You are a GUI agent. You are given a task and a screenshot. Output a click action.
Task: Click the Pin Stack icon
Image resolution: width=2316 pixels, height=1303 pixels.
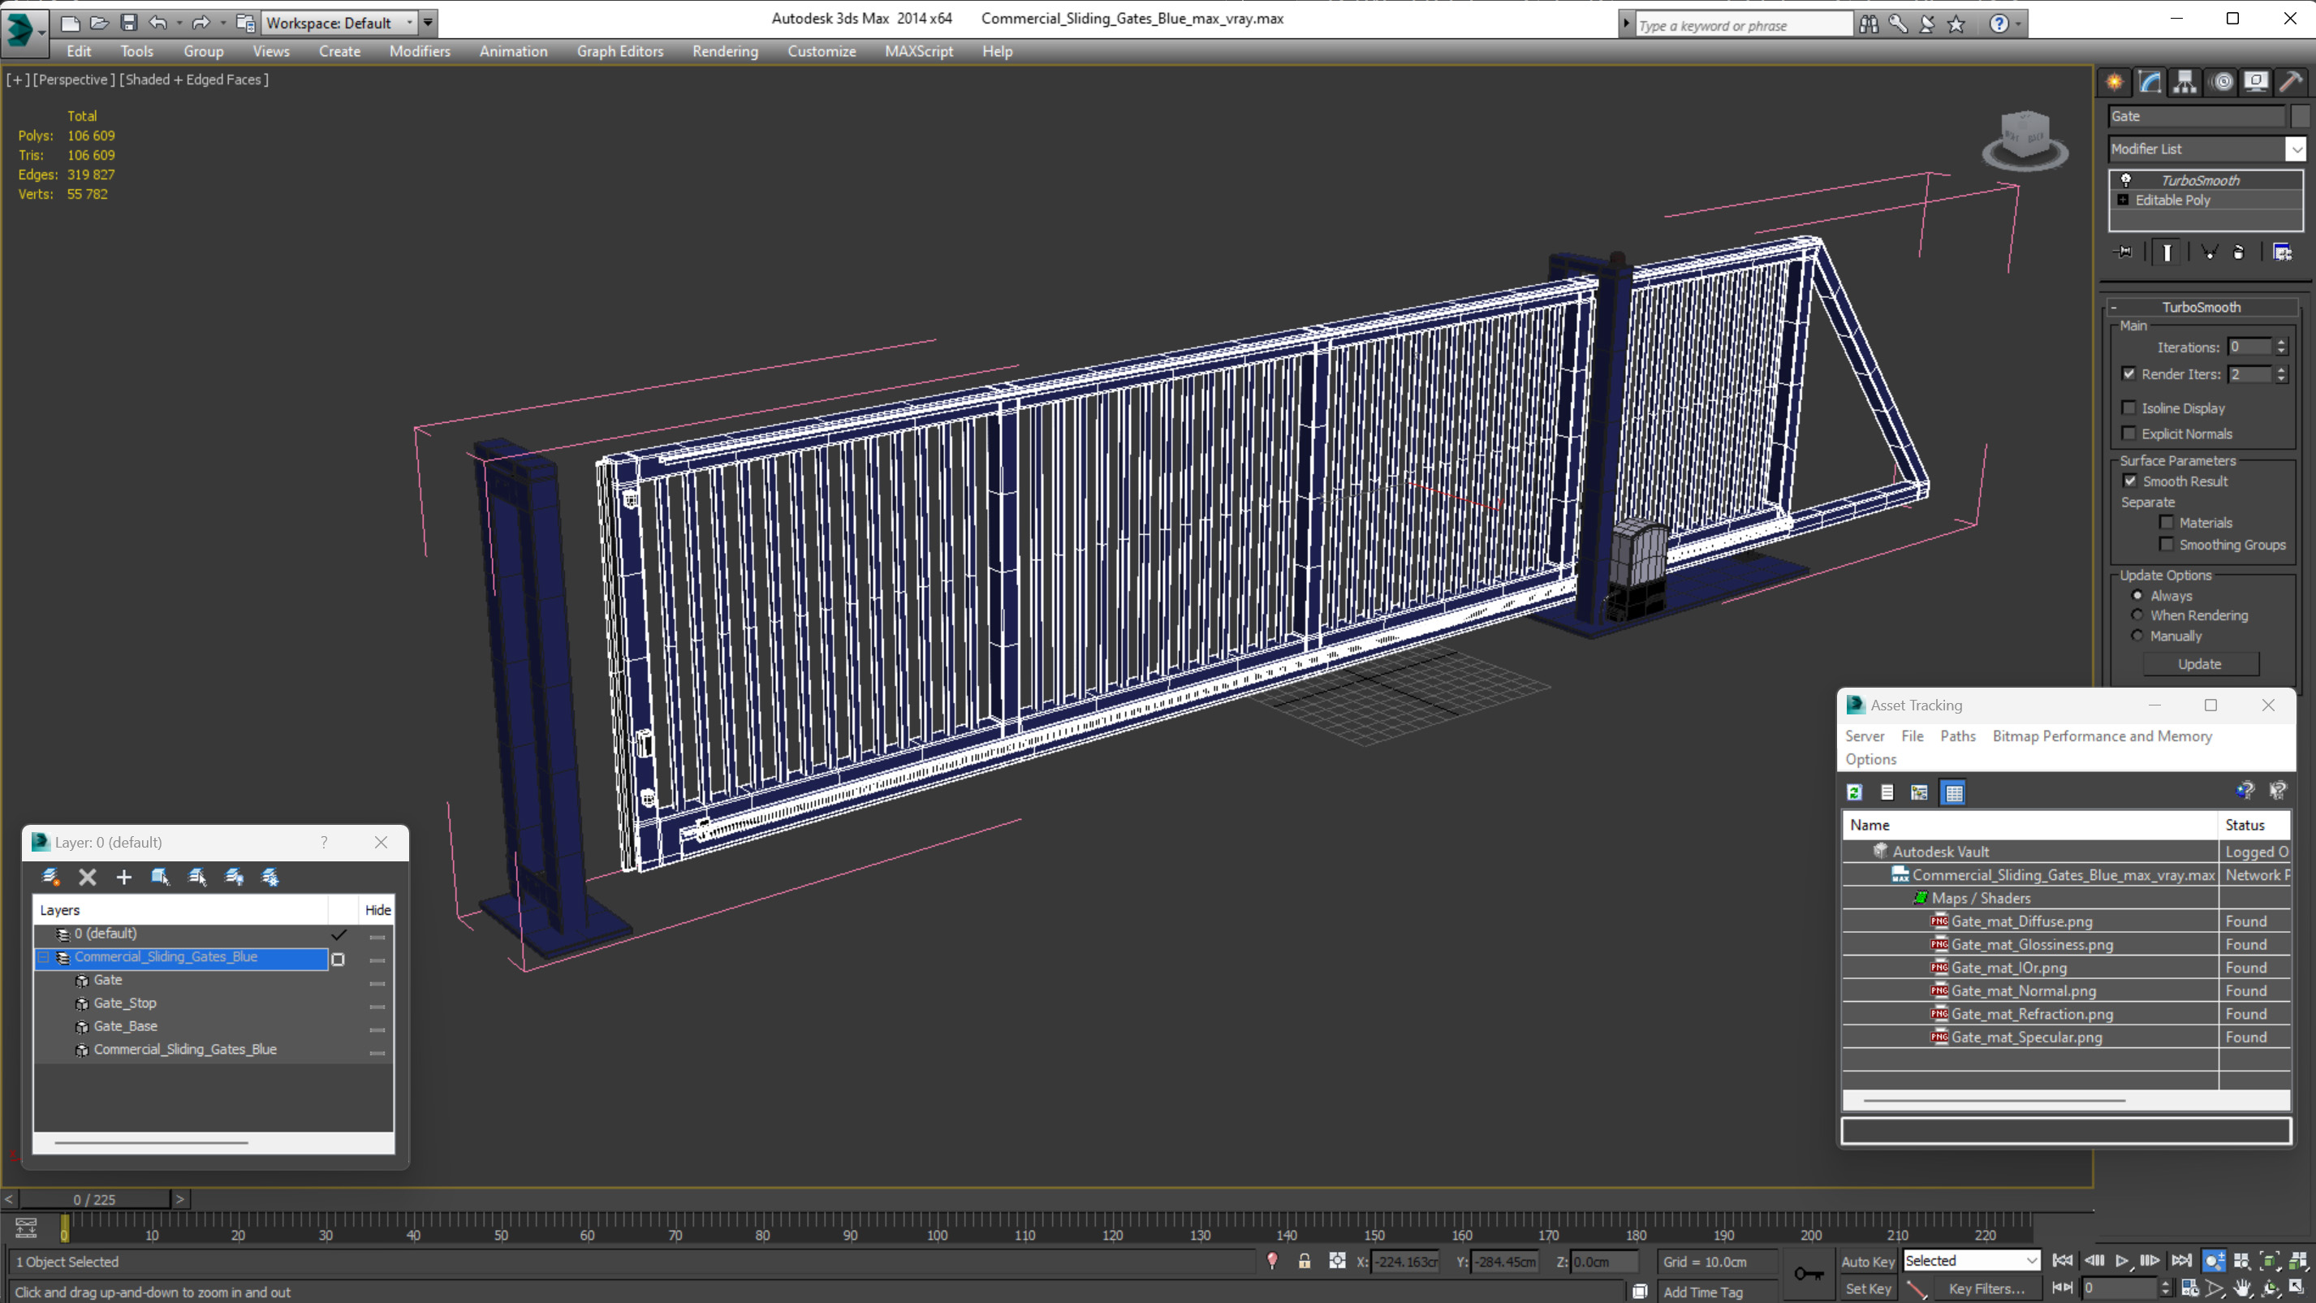pyautogui.click(x=2124, y=252)
